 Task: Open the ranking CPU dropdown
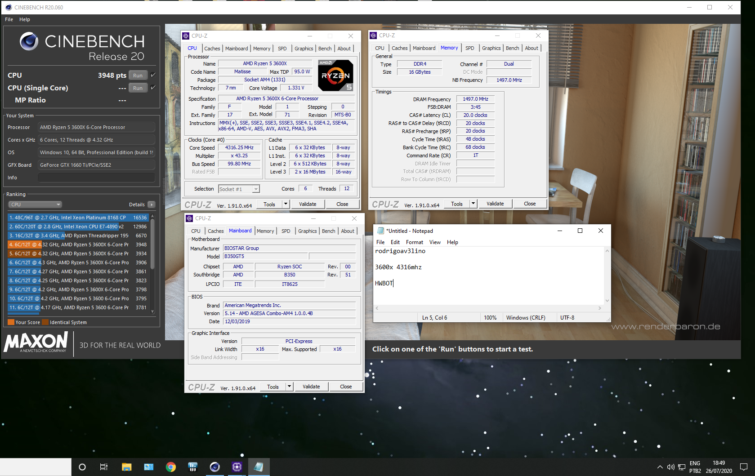tap(35, 205)
